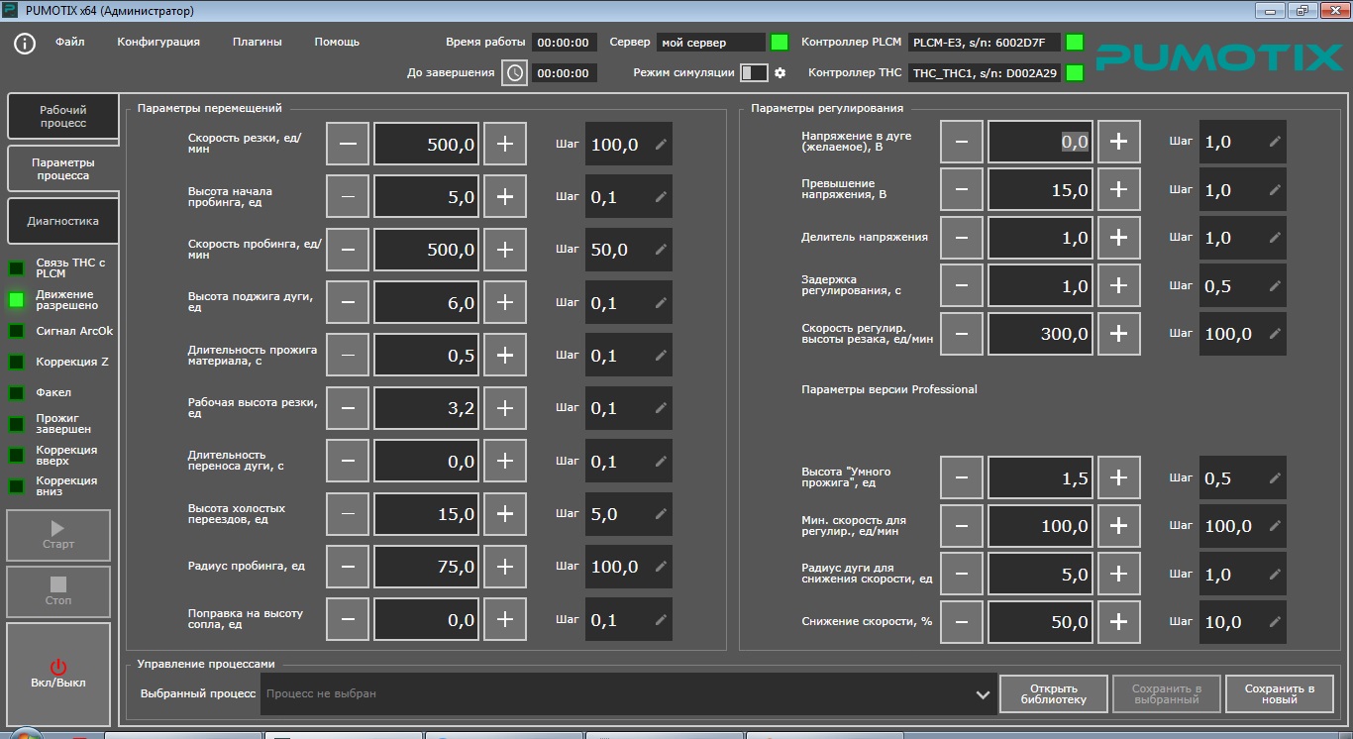Image resolution: width=1353 pixels, height=739 pixels.
Task: Decrease Превышение напряжения value
Action: click(962, 190)
